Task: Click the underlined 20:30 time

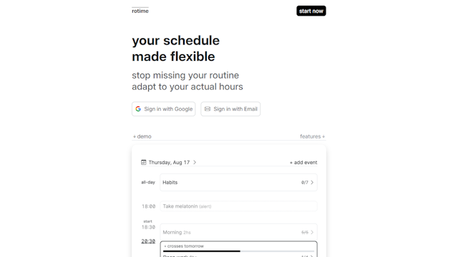Action: click(148, 241)
